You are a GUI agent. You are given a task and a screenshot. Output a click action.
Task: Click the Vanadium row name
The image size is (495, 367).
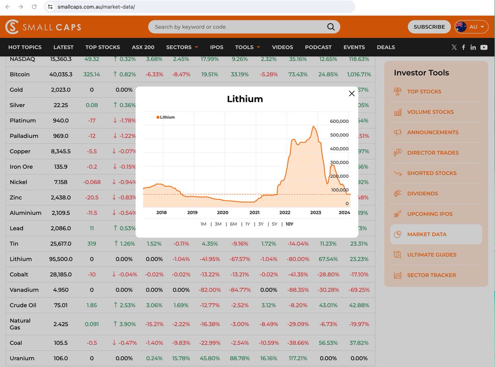tap(24, 290)
